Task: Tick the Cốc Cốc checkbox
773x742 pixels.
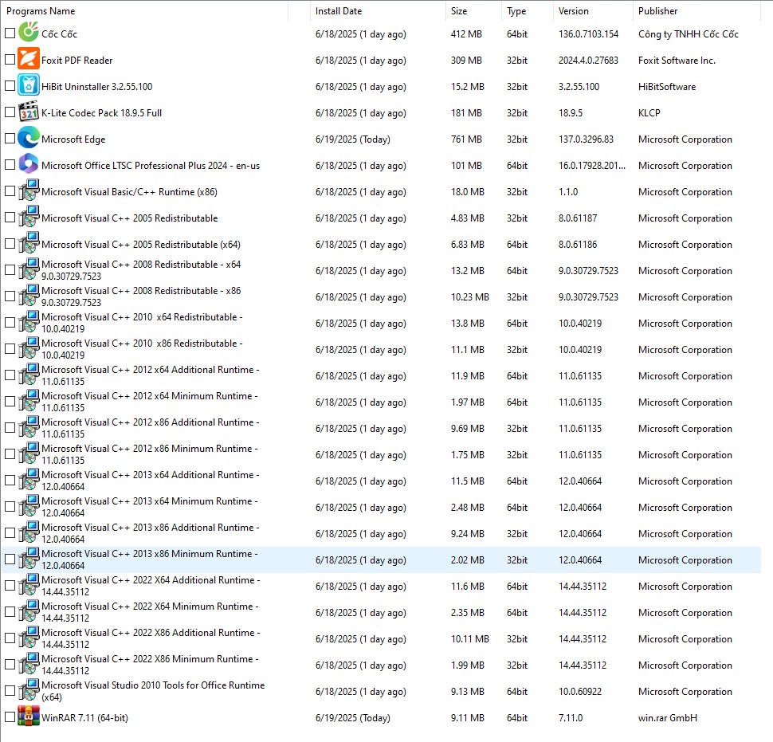Action: 10,33
